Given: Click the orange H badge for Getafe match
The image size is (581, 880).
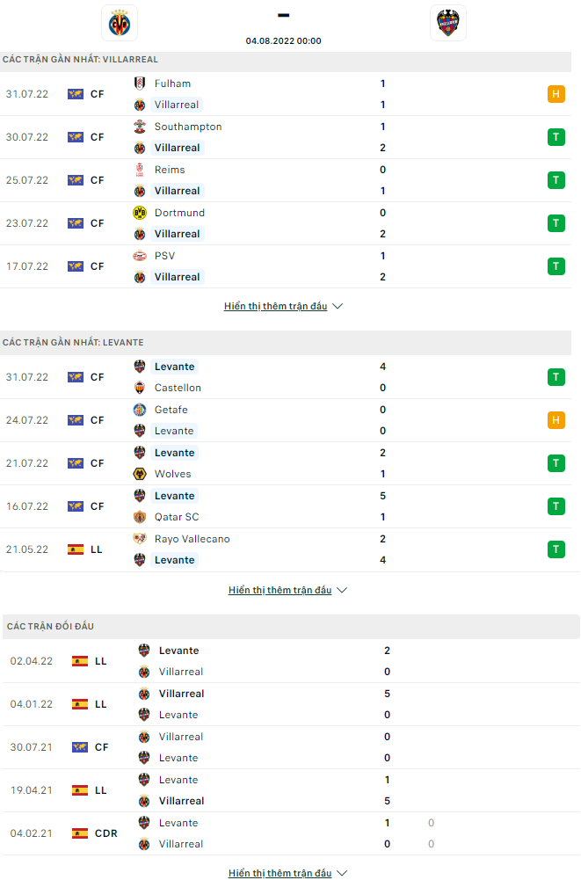Looking at the screenshot, I should (556, 420).
